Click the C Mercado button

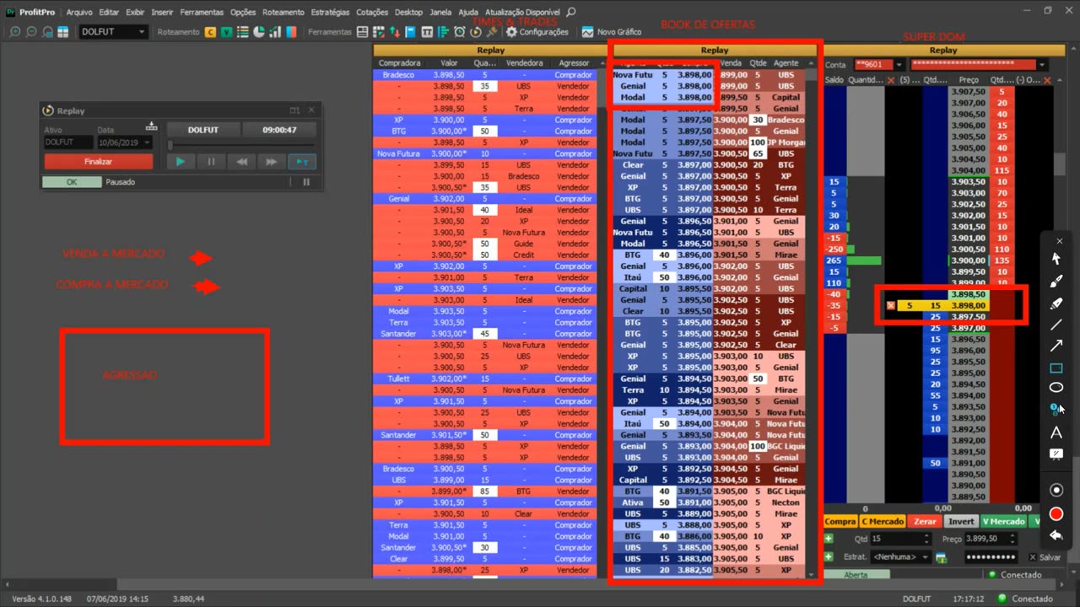[x=883, y=521]
